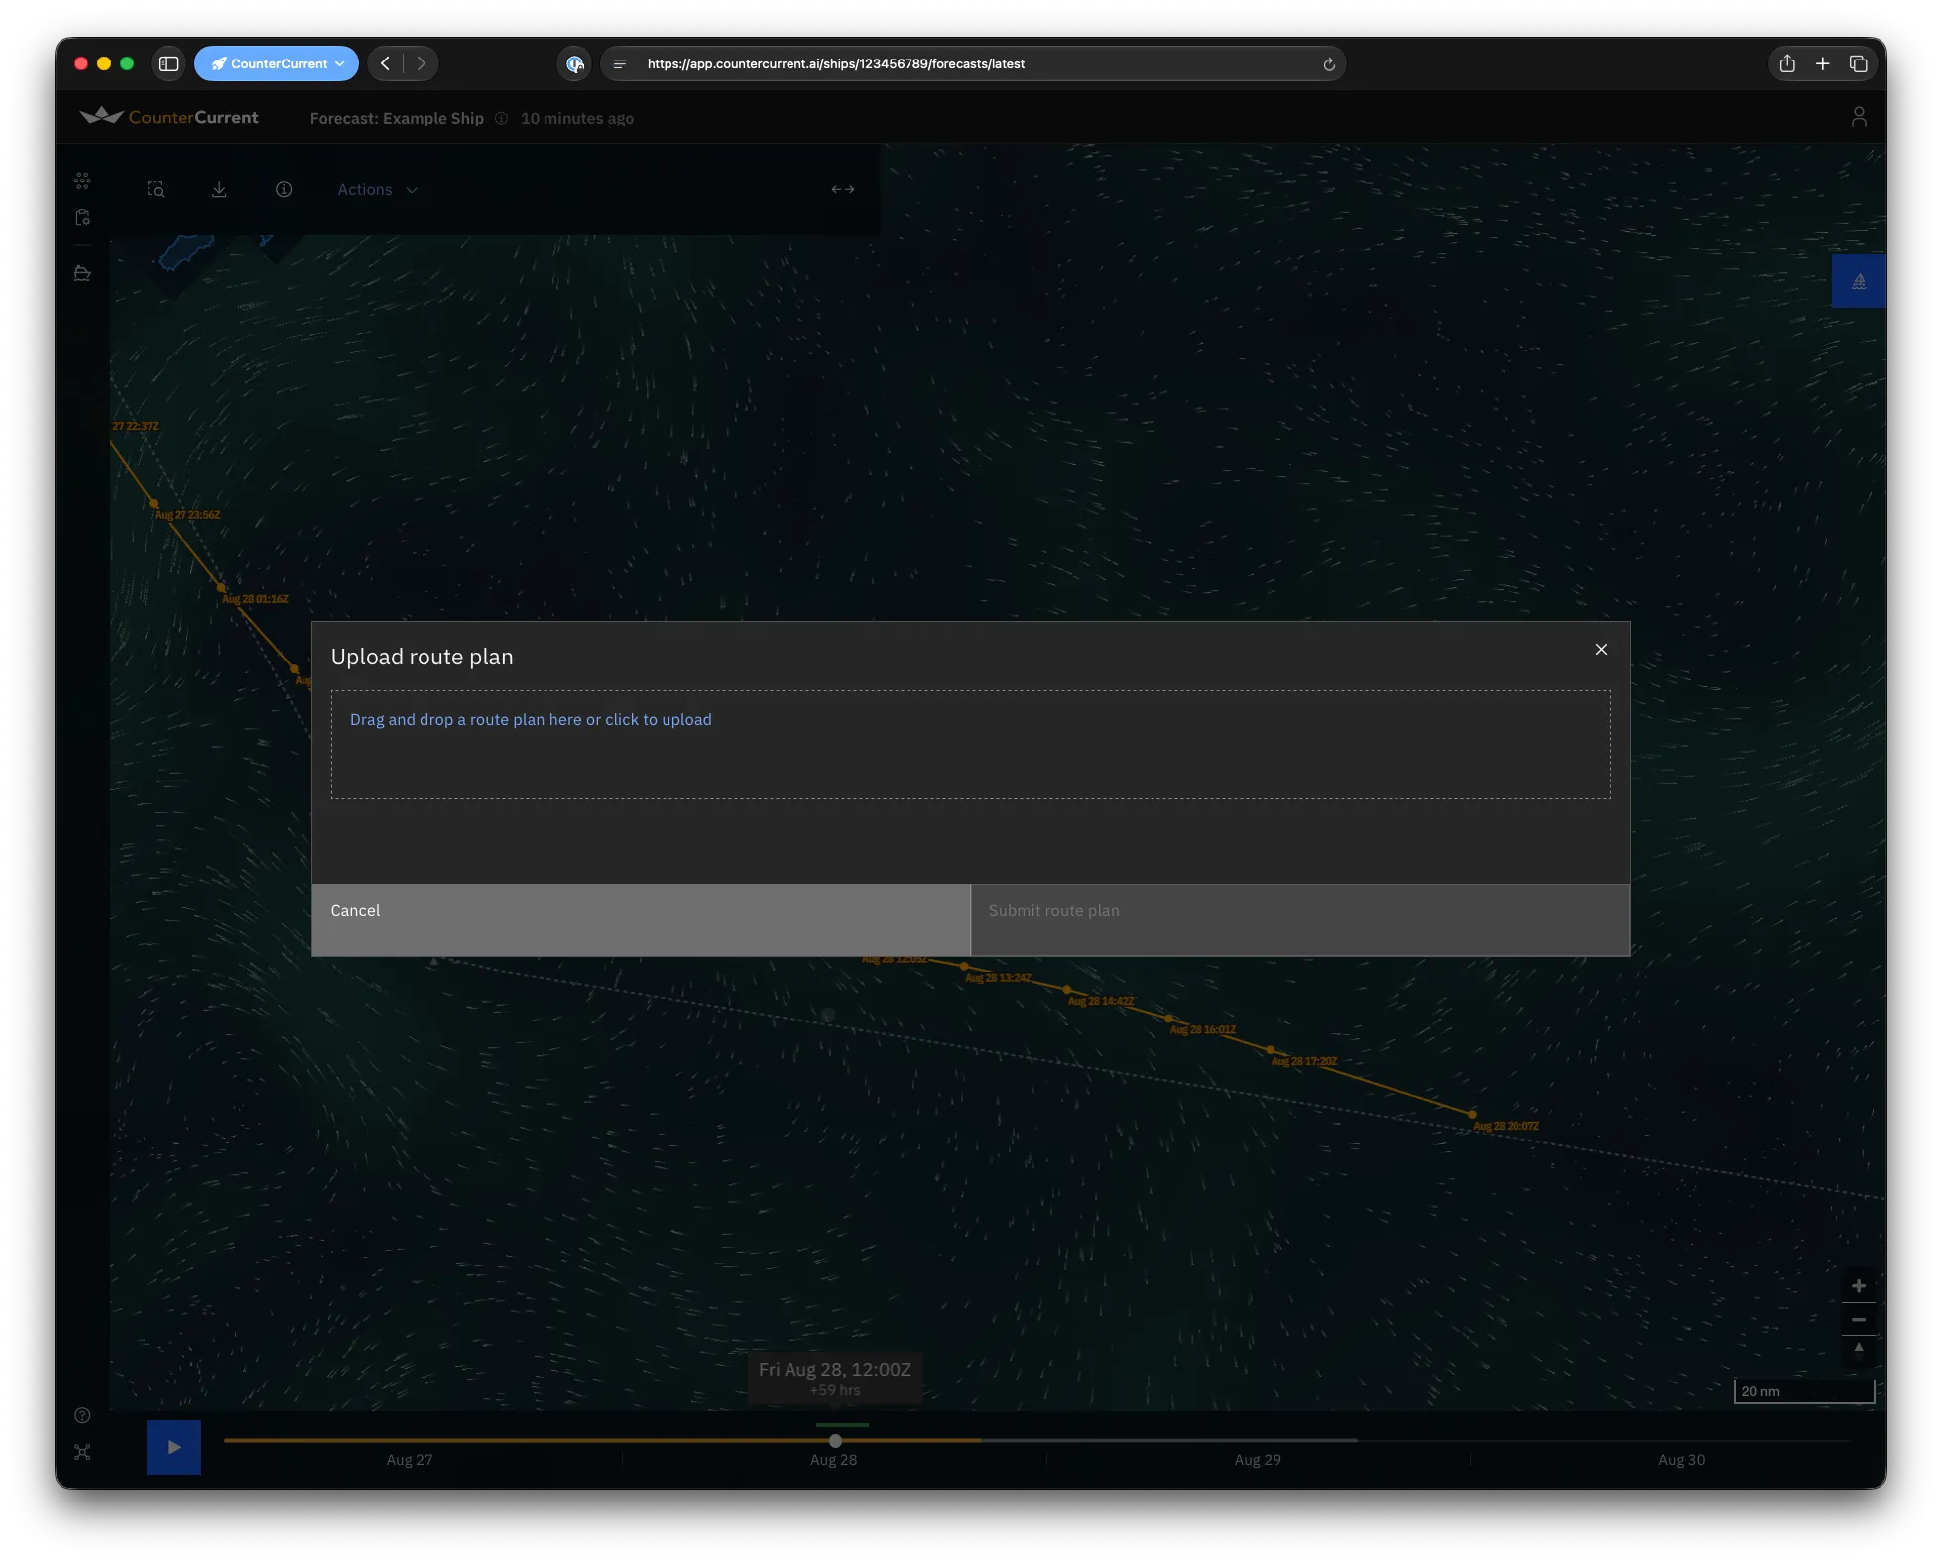1942x1562 pixels.
Task: Open the dot grid apps icon in sidebar
Action: coord(82,180)
